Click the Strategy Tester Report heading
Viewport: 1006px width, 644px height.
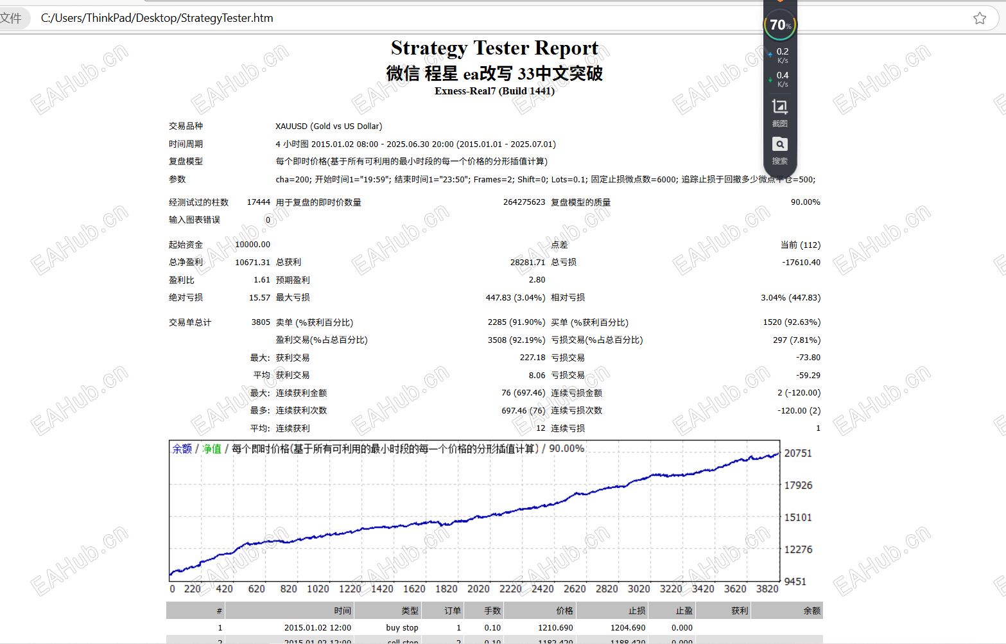click(494, 48)
